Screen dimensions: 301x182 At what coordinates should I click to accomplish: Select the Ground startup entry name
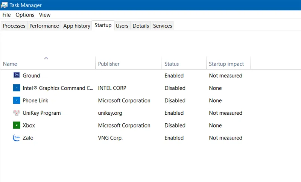pyautogui.click(x=31, y=76)
